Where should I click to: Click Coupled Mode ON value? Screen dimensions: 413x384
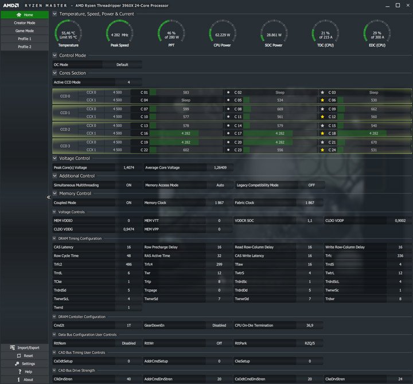128,203
